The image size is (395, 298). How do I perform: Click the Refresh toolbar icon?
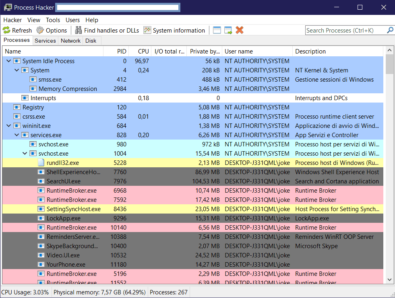[x=6, y=30]
